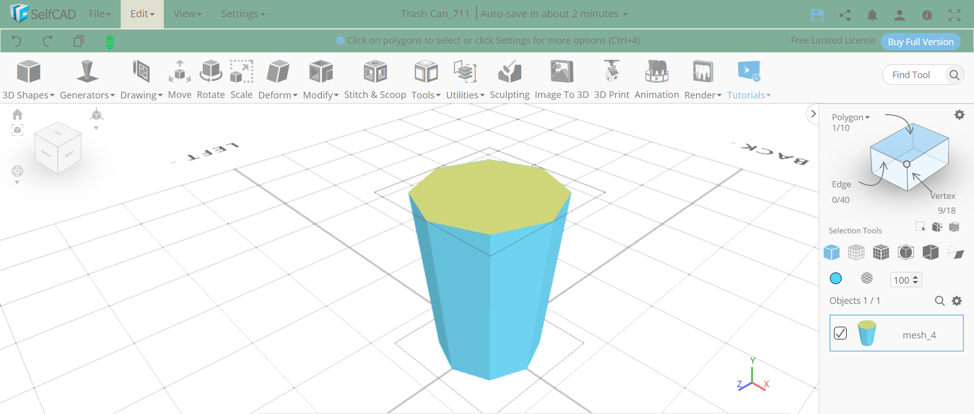Delete selection with the green trash icon
Viewport: 974px width, 414px height.
click(x=110, y=42)
